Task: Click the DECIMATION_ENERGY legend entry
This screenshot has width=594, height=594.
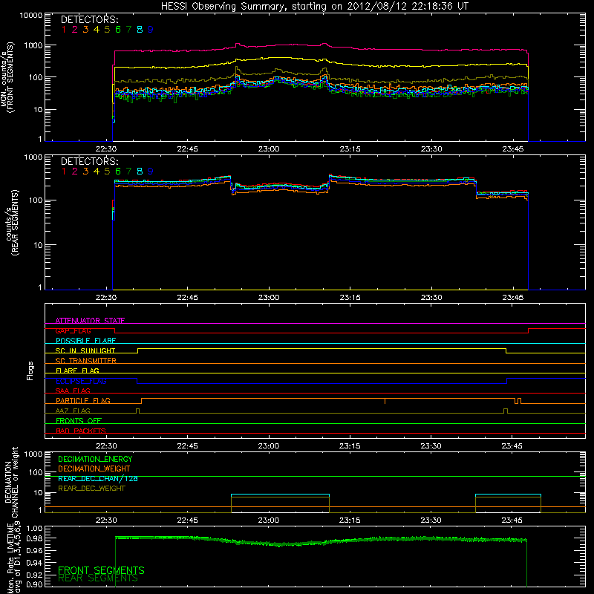Action: 95,459
